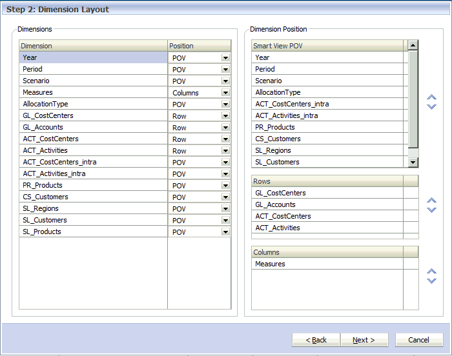452x356 pixels.
Task: Open Position dropdown for Scenario
Action: (225, 81)
